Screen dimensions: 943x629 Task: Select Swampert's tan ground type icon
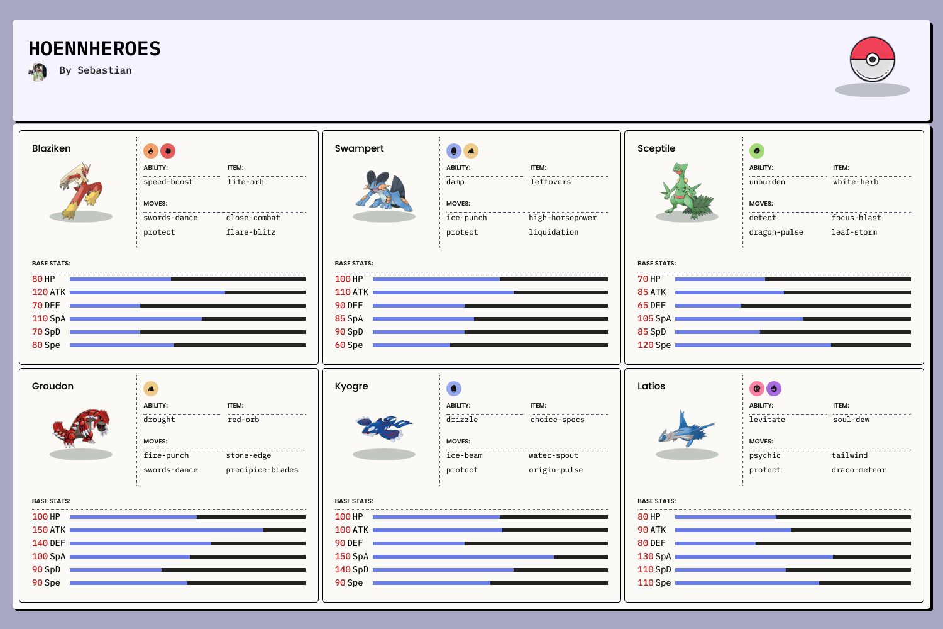tap(471, 151)
